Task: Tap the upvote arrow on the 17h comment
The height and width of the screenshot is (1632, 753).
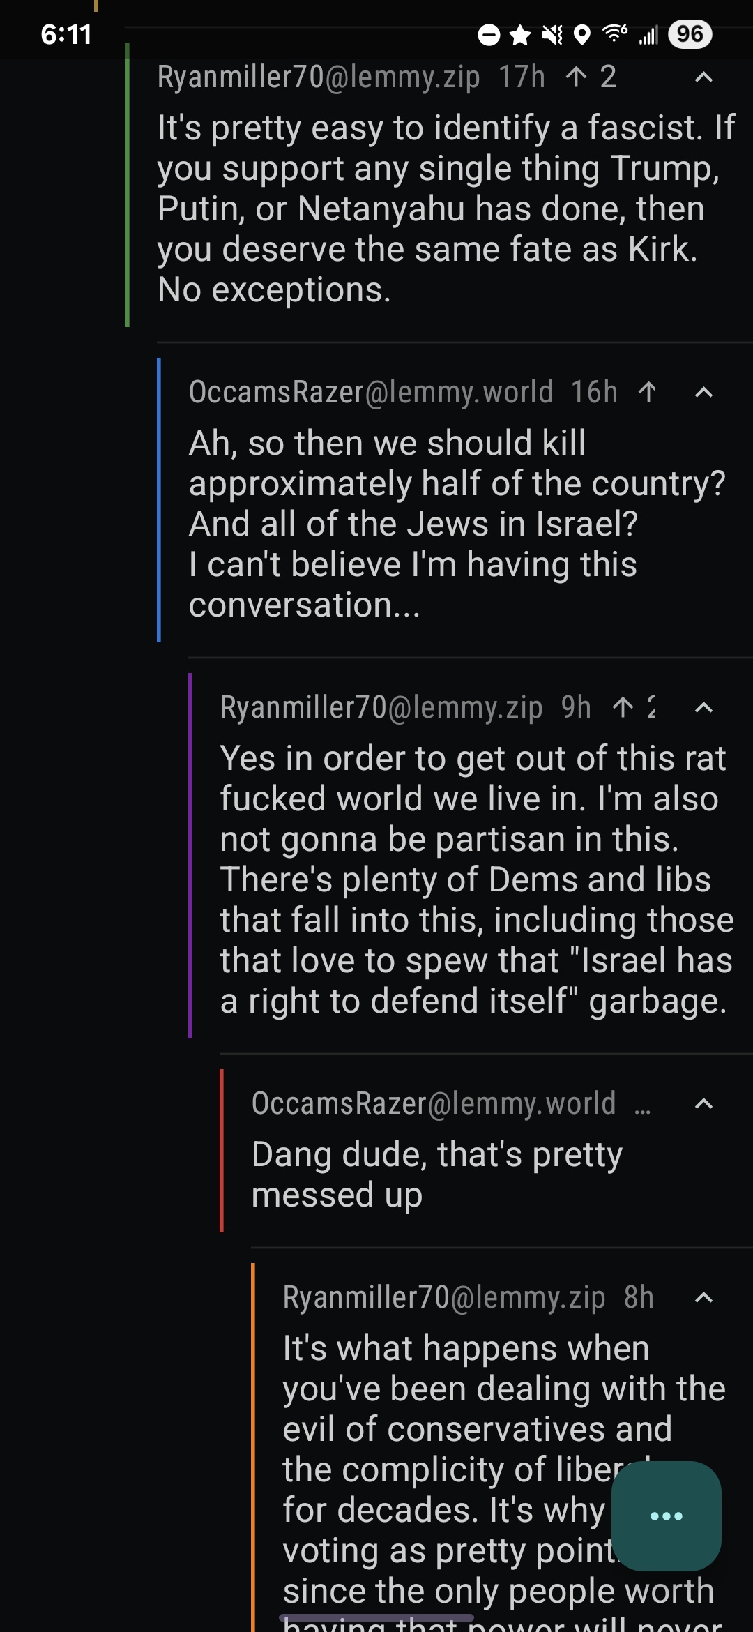Action: pos(576,77)
